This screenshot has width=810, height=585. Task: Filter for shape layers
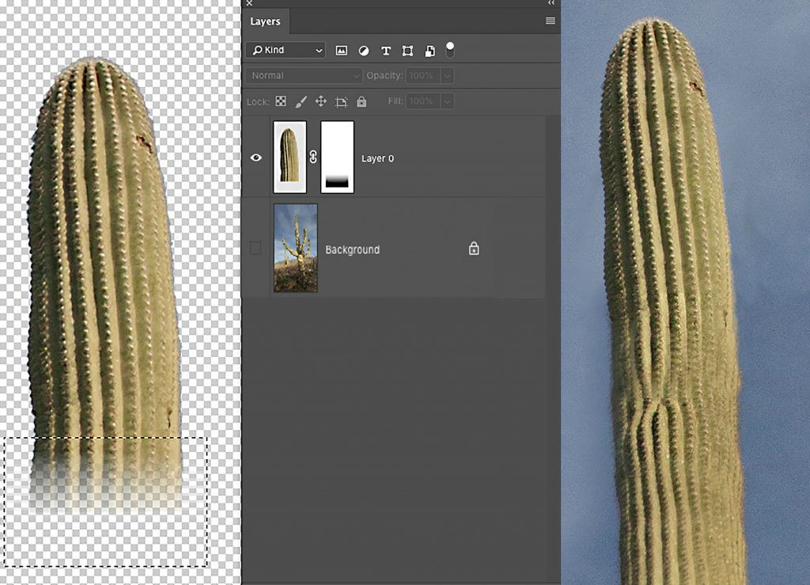pyautogui.click(x=407, y=50)
